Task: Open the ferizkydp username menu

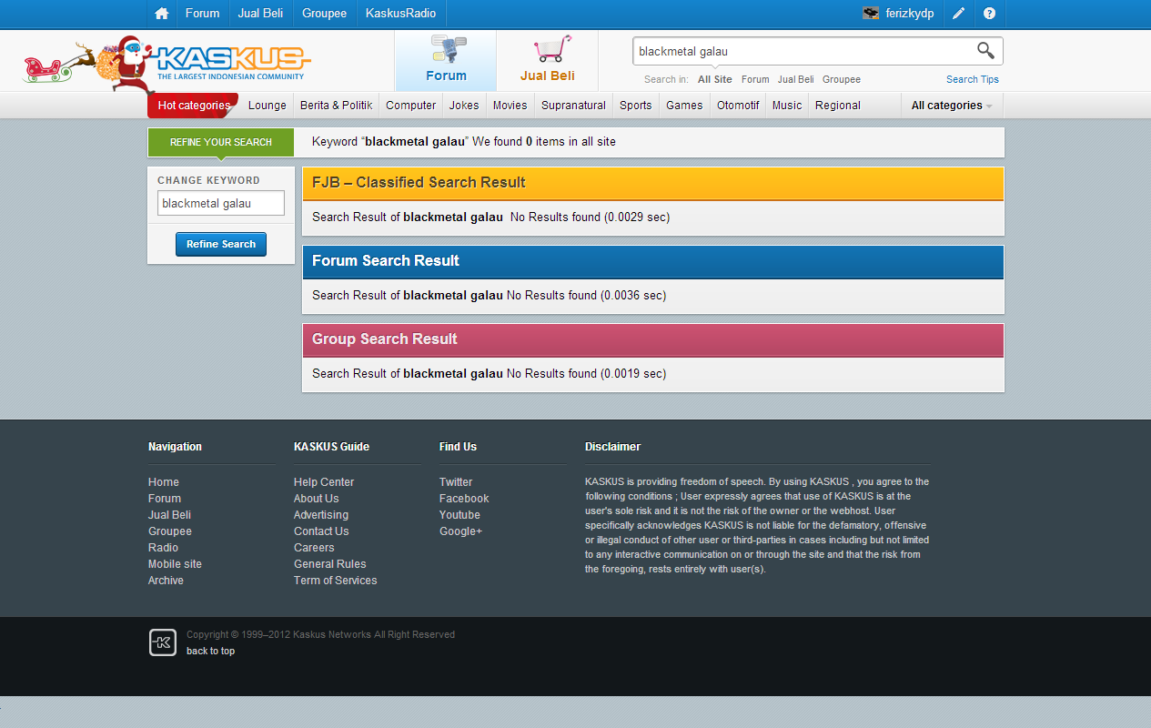Action: [x=910, y=14]
